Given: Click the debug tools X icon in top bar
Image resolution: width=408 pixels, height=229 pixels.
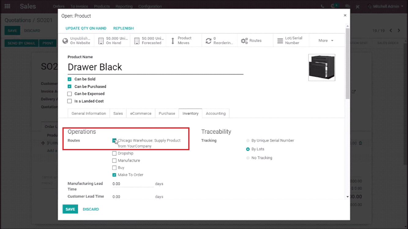Looking at the screenshot, I should coord(358,6).
